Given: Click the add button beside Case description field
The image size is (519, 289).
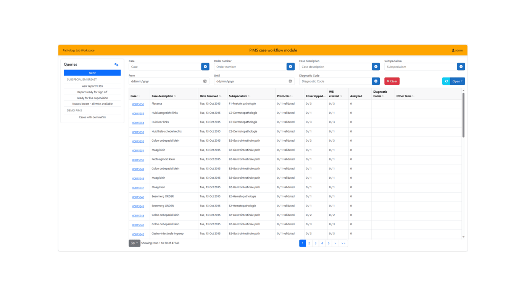Looking at the screenshot, I should 376,67.
